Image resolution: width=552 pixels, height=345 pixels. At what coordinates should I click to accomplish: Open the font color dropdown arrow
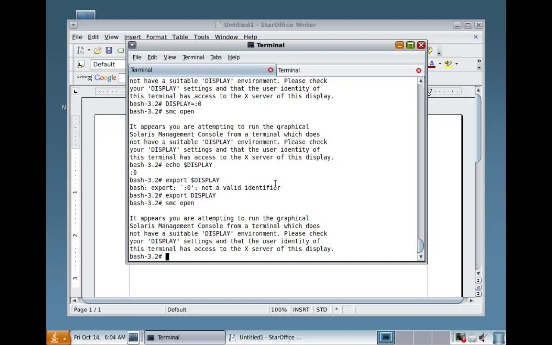click(x=440, y=64)
